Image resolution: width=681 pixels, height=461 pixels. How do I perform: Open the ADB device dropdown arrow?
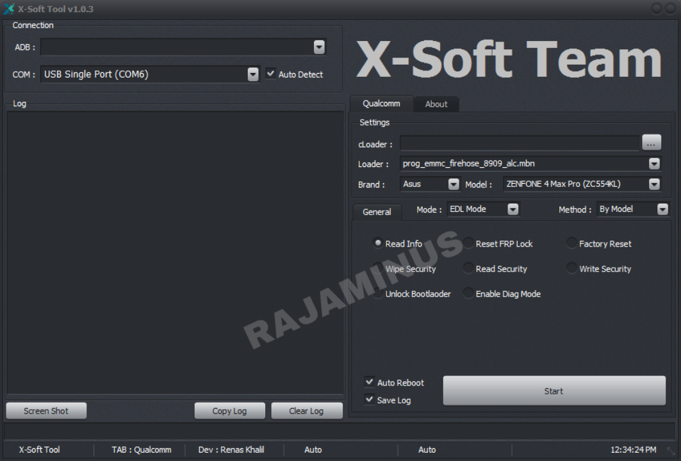[319, 47]
